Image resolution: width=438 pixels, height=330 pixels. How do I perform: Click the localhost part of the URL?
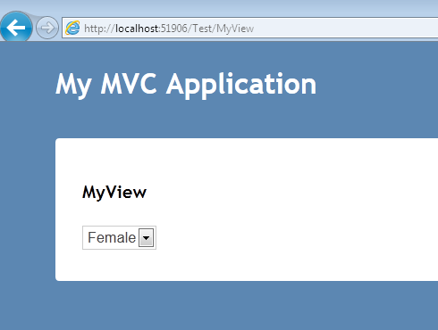[137, 29]
